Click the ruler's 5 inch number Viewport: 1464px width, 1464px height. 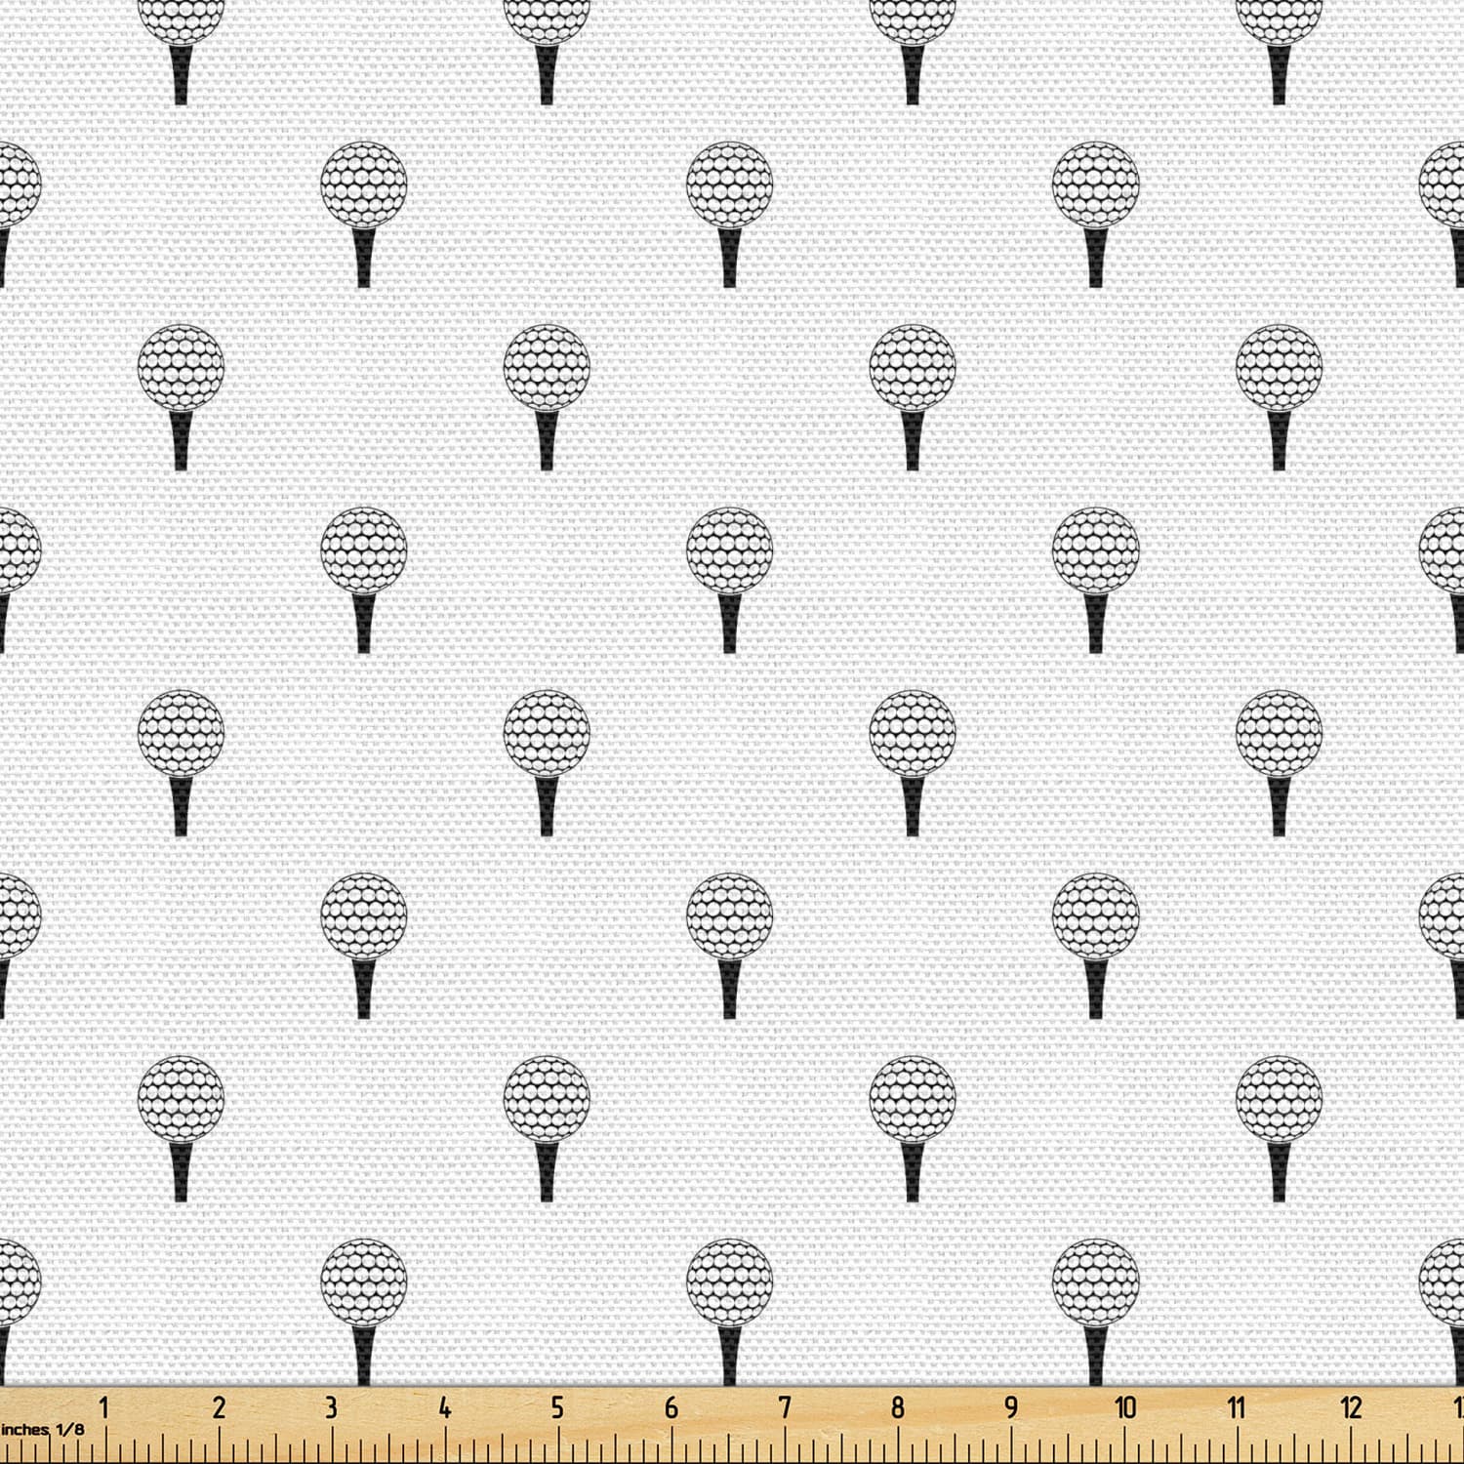pyautogui.click(x=557, y=1407)
